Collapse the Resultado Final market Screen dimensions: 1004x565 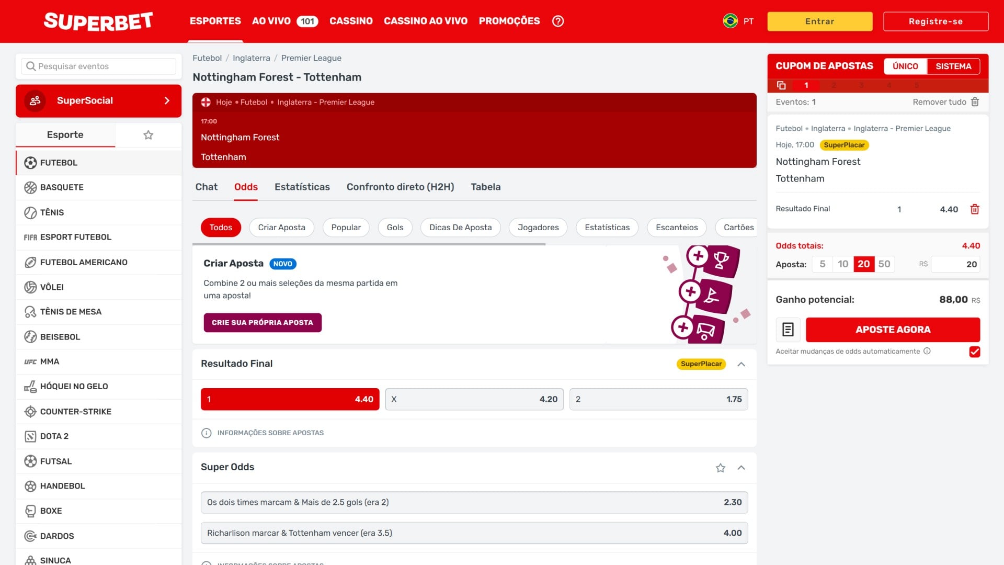pos(741,364)
